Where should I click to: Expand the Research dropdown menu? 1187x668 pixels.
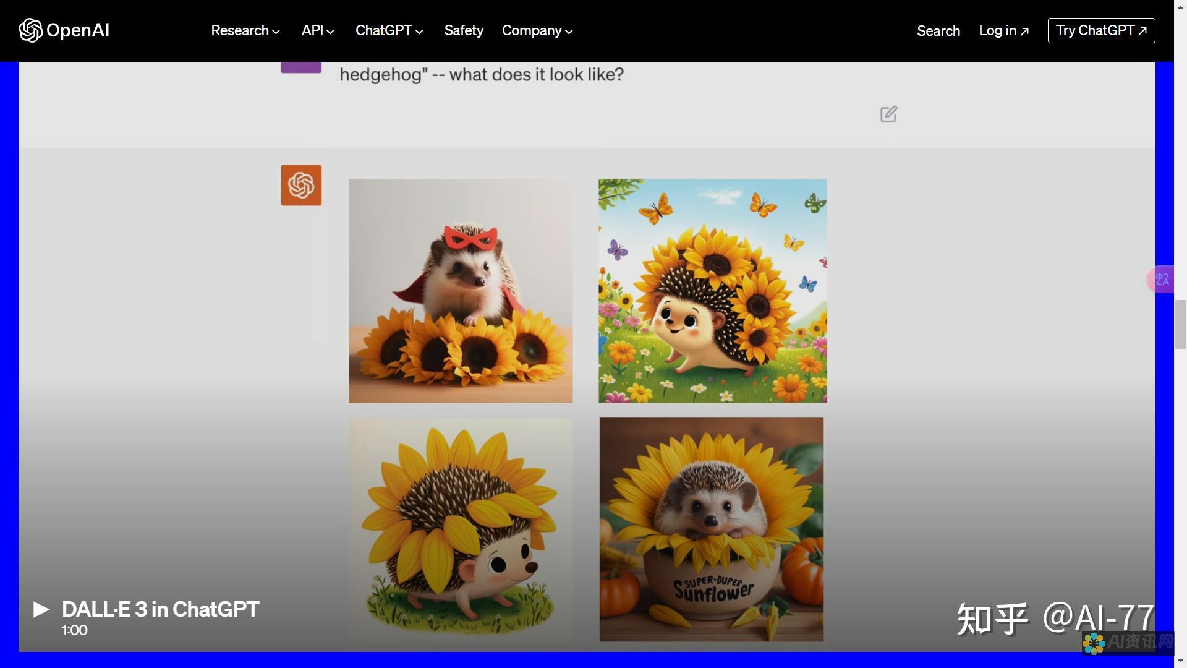click(x=243, y=30)
